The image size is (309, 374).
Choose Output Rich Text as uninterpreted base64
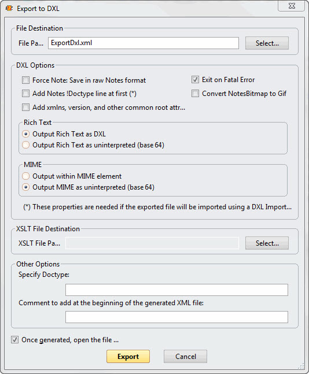pyautogui.click(x=25, y=145)
